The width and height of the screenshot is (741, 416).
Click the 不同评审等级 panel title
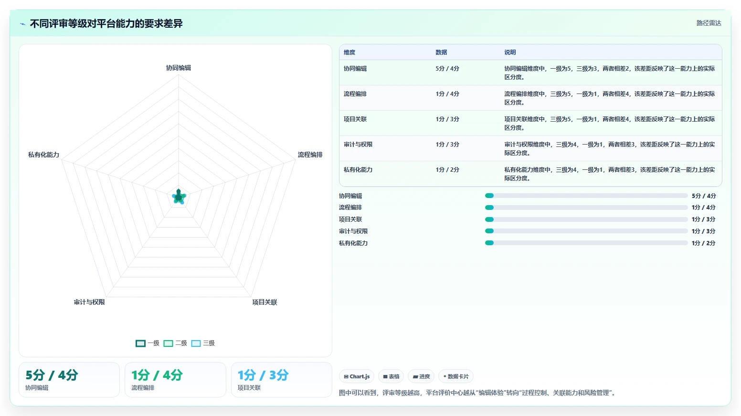pyautogui.click(x=106, y=24)
